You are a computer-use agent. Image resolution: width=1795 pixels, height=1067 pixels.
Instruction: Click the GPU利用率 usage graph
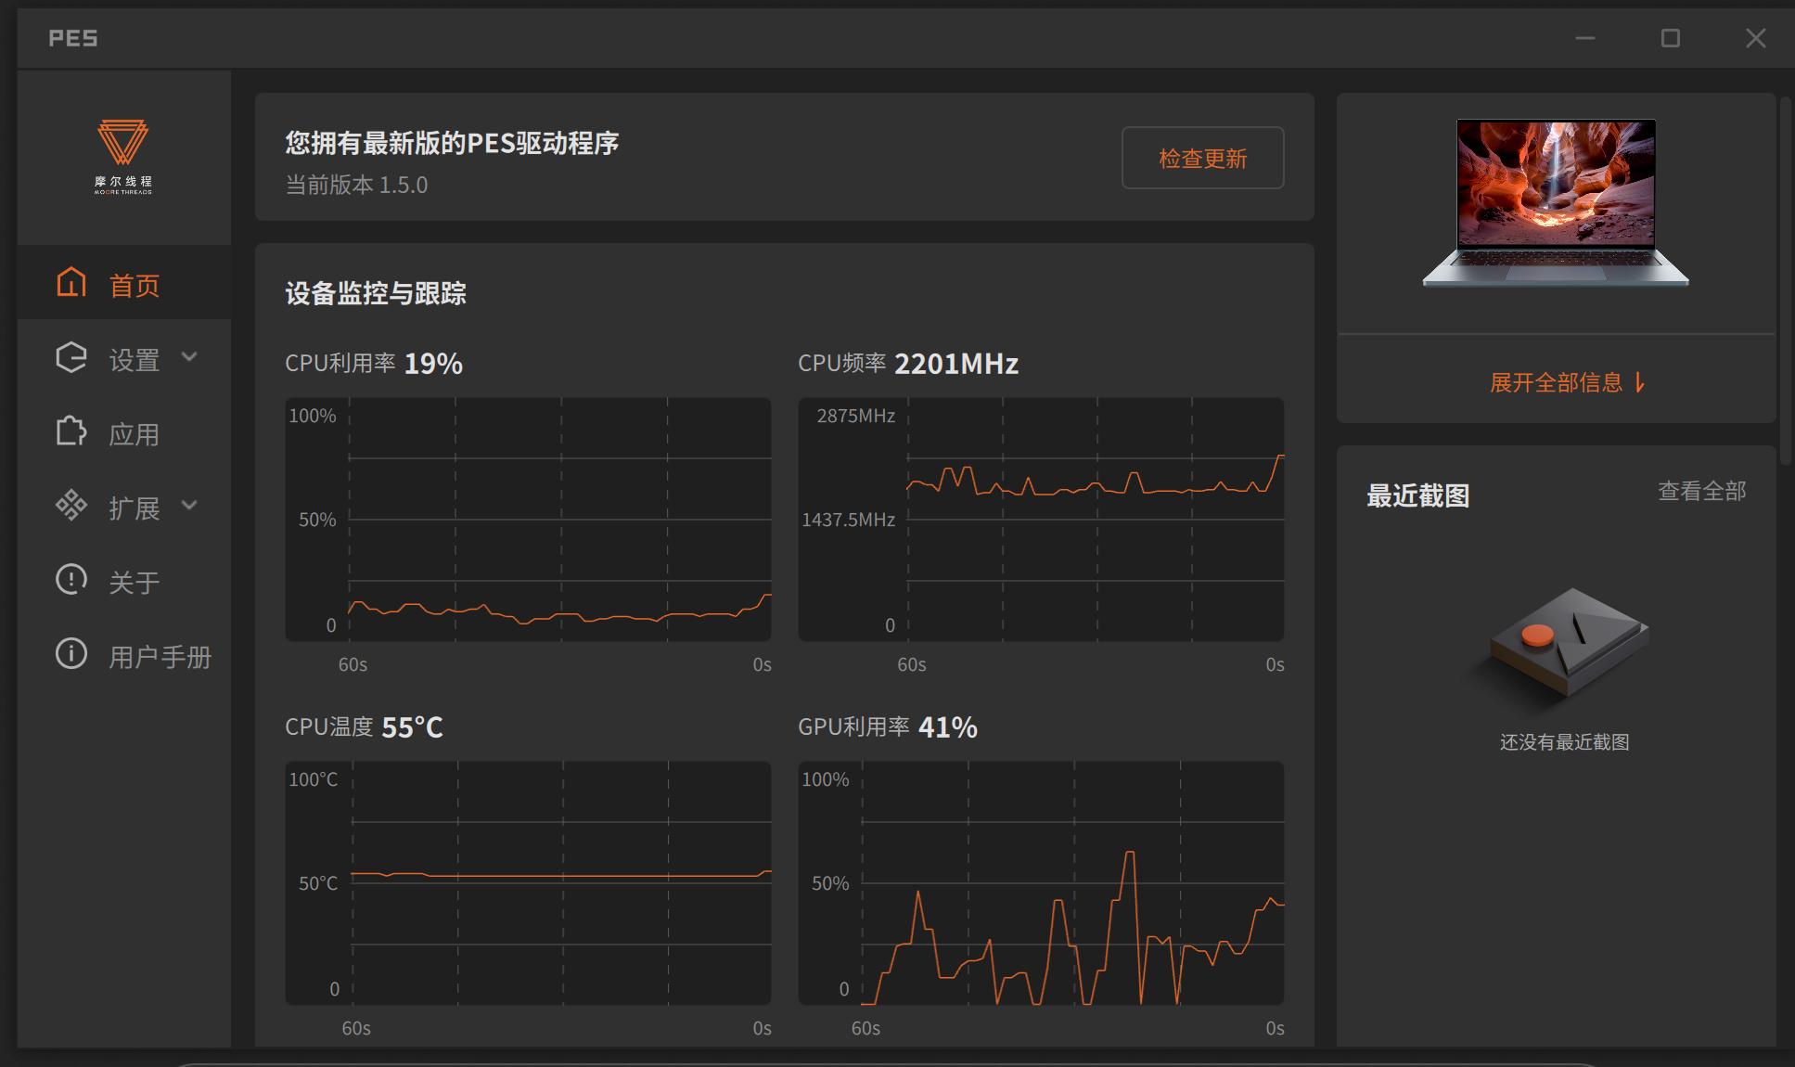click(1041, 883)
